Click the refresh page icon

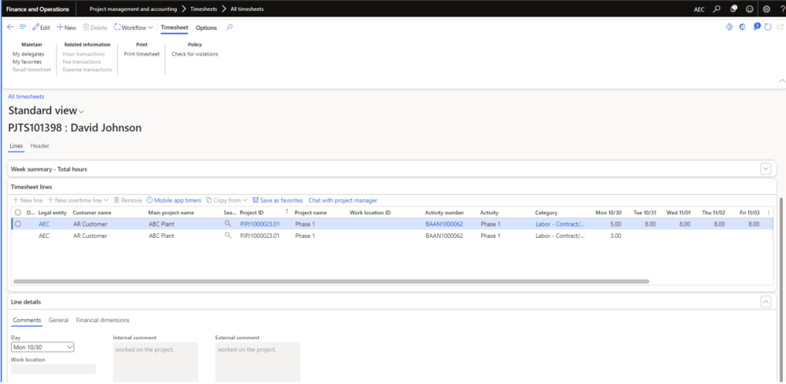(767, 27)
